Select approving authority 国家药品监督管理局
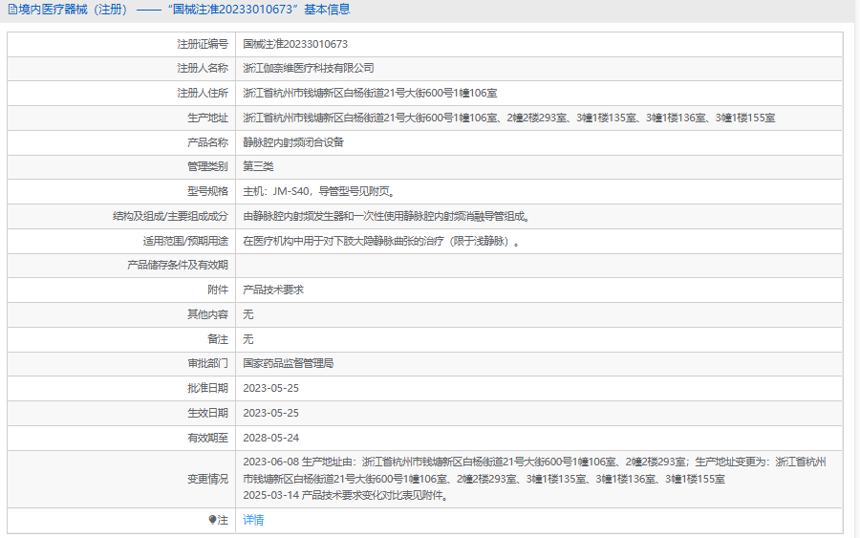Viewport: 860px width, 538px height. pyautogui.click(x=288, y=363)
